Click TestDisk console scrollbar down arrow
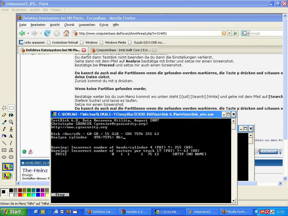Screen dimensions: 288x216 tap(233, 201)
